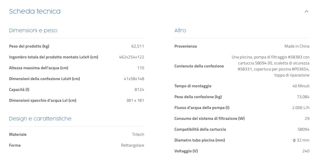This screenshot has width=318, height=162.
Task: Click the Compatibilità della cartuccia label
Action: (200, 129)
